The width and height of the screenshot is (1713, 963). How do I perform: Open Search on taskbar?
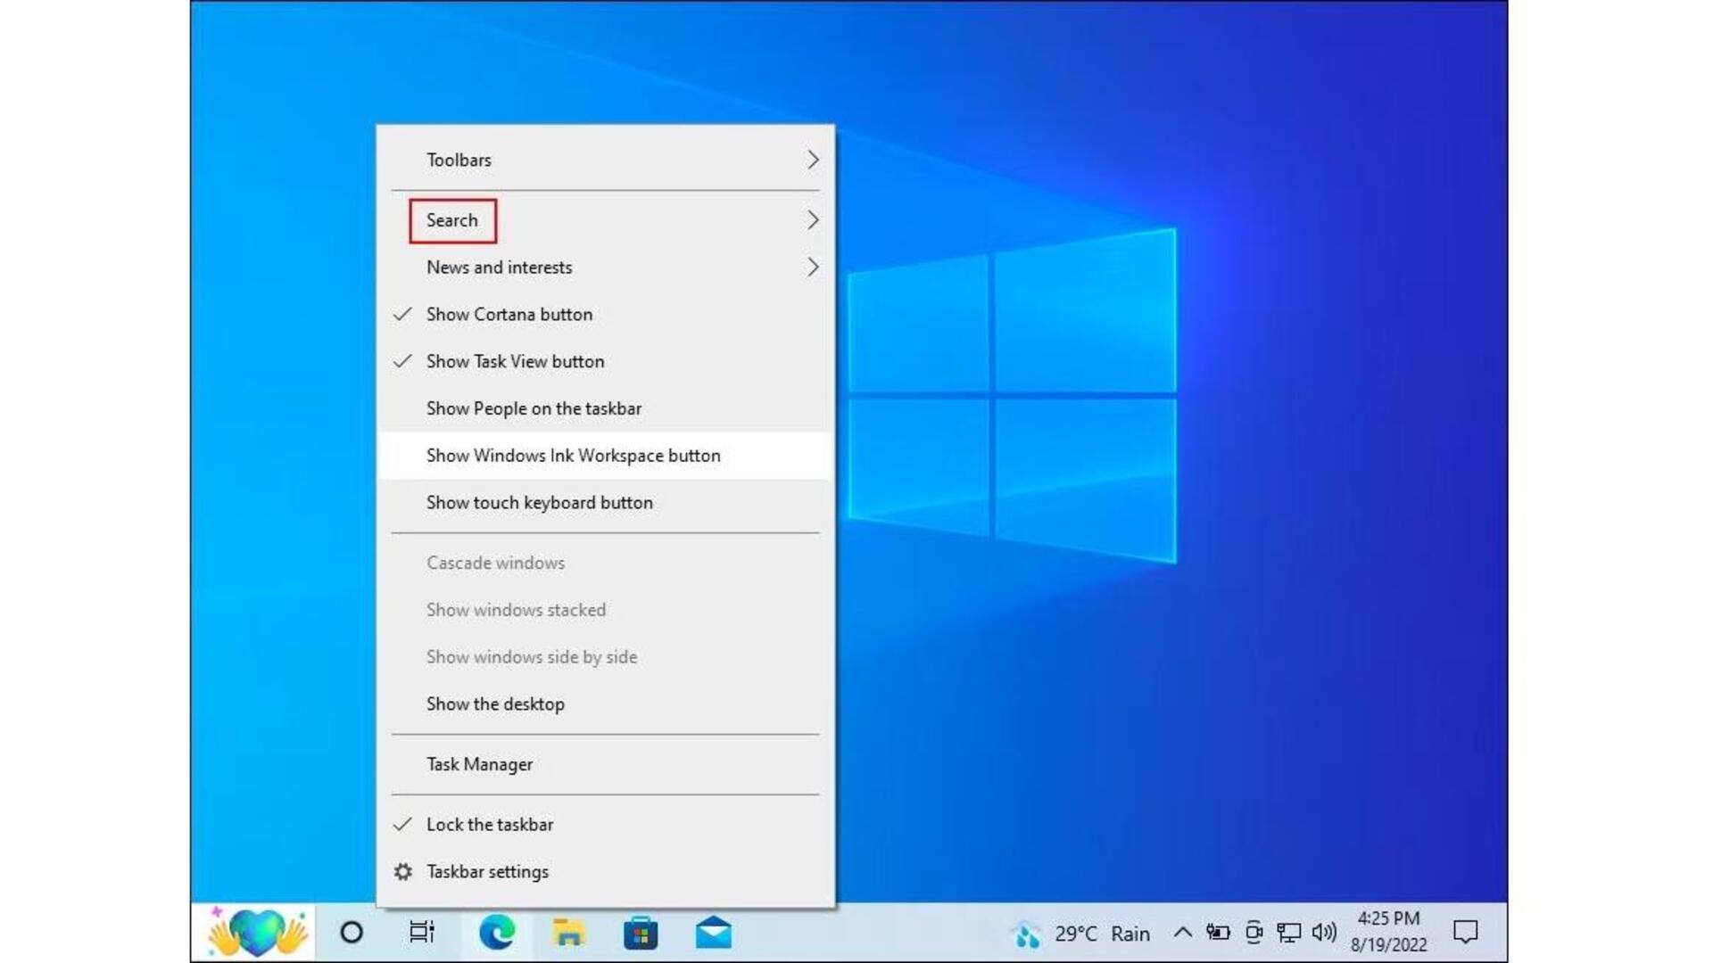click(453, 220)
